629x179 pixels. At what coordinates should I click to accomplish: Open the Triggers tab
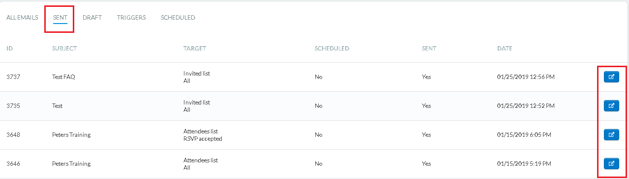[131, 18]
